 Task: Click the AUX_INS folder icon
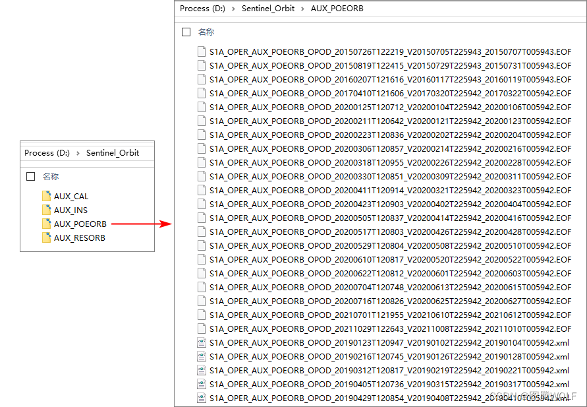pos(46,210)
